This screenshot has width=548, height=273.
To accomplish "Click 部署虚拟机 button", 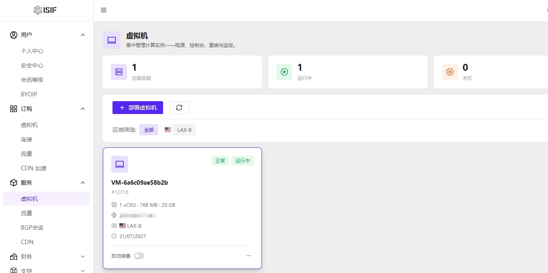I will click(x=138, y=108).
